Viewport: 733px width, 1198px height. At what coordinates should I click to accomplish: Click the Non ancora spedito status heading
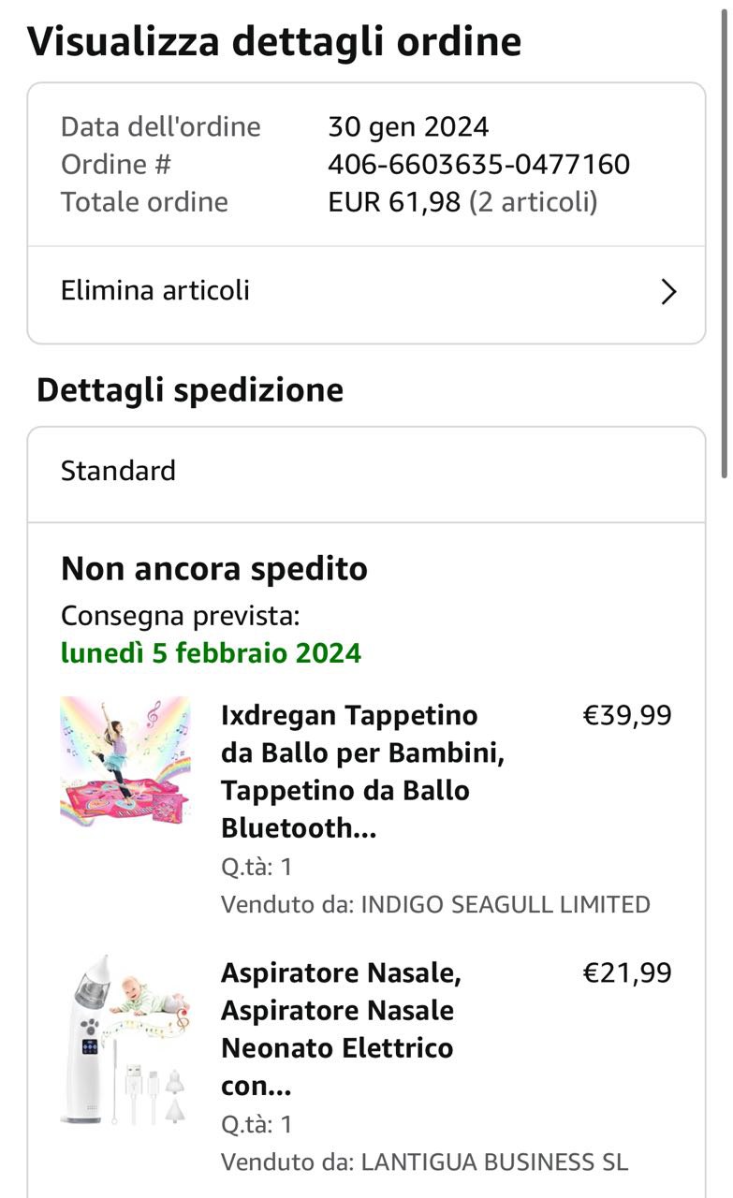(x=214, y=569)
